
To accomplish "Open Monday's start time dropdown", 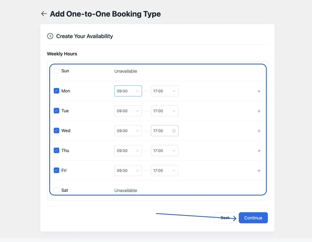I will (x=128, y=91).
